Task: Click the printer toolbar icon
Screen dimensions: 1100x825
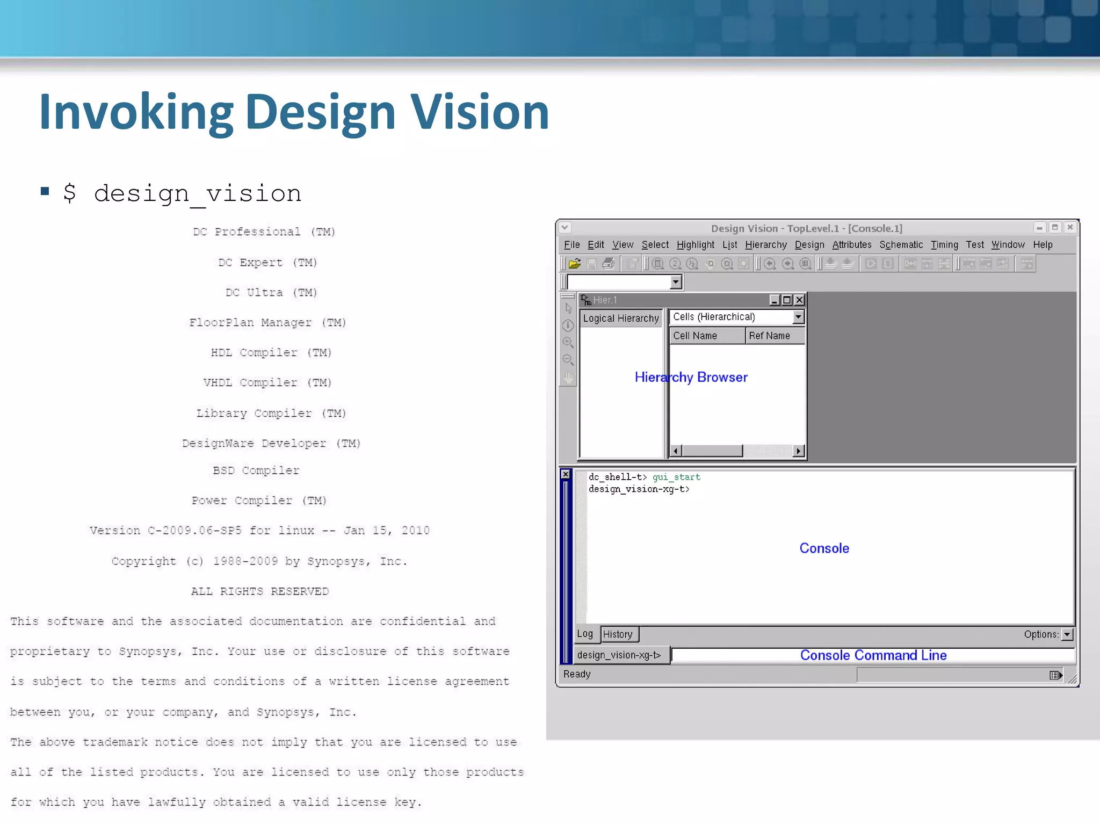Action: 609,264
